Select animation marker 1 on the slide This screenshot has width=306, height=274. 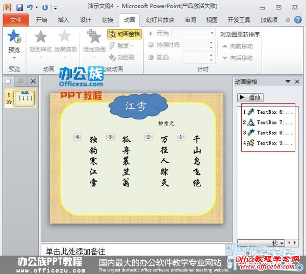(181, 137)
